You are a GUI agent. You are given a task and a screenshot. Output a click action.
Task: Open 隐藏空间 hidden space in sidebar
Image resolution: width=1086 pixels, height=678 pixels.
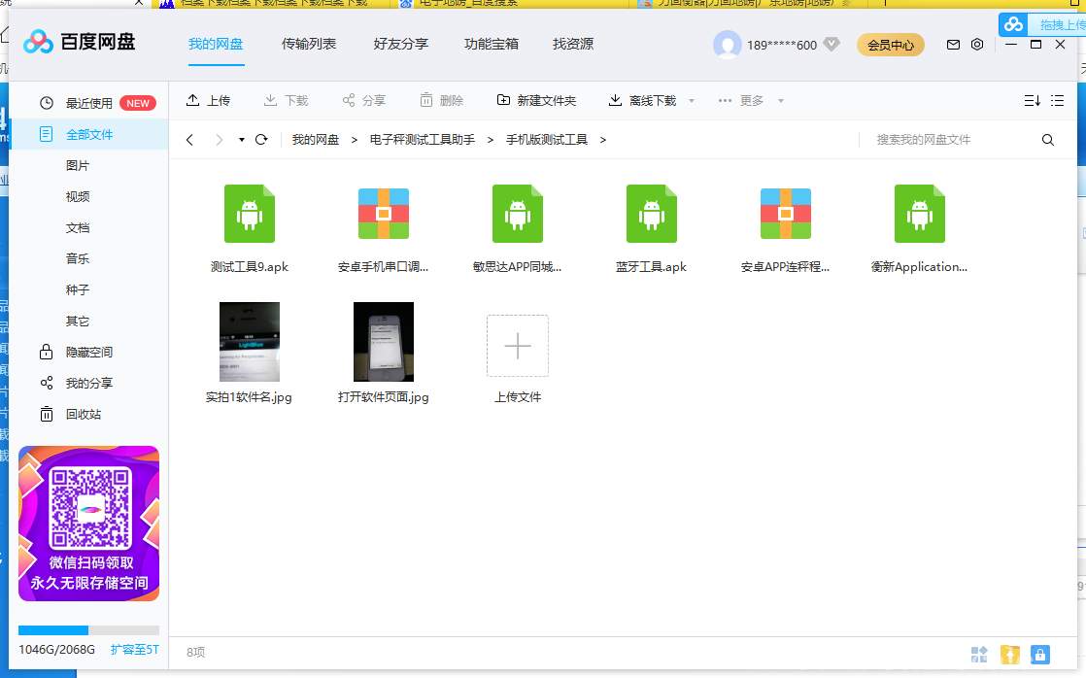pos(88,352)
